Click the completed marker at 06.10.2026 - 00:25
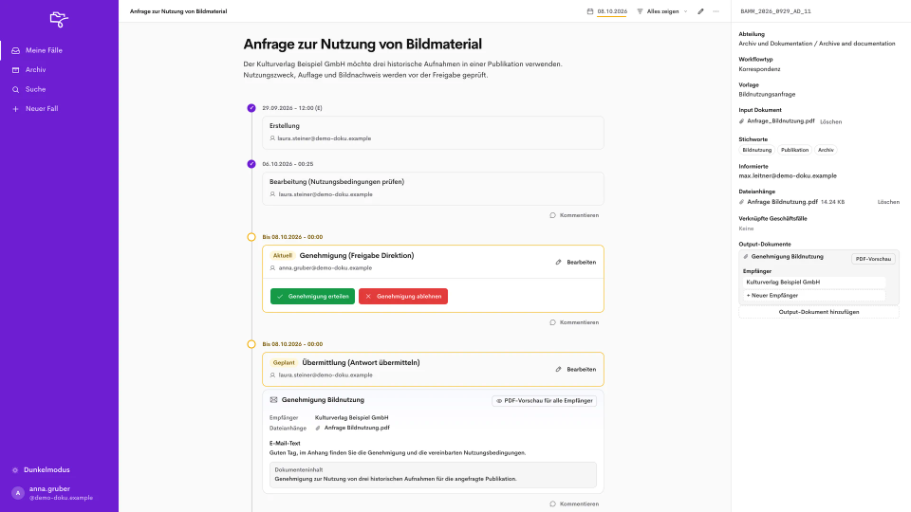Viewport: 911px width, 512px height. pos(251,164)
